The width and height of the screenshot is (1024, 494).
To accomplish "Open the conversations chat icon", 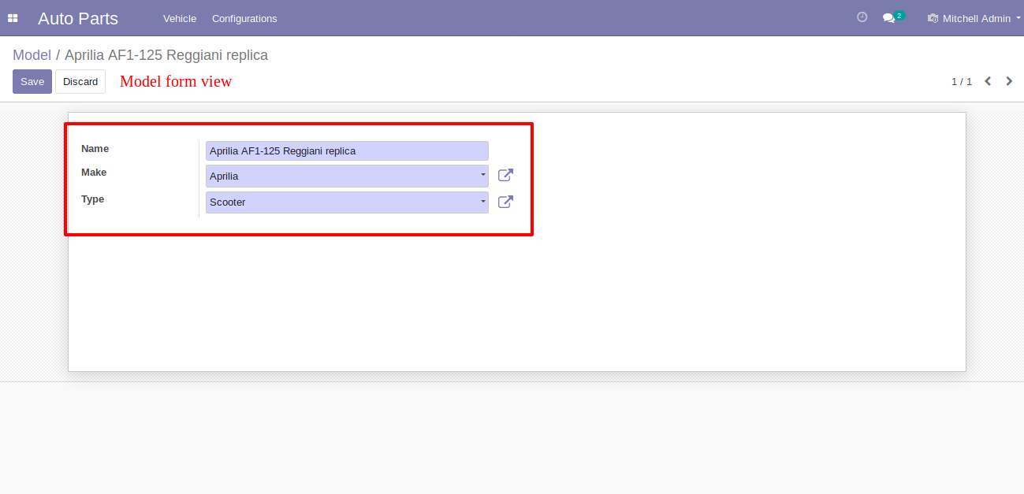I will tap(892, 17).
